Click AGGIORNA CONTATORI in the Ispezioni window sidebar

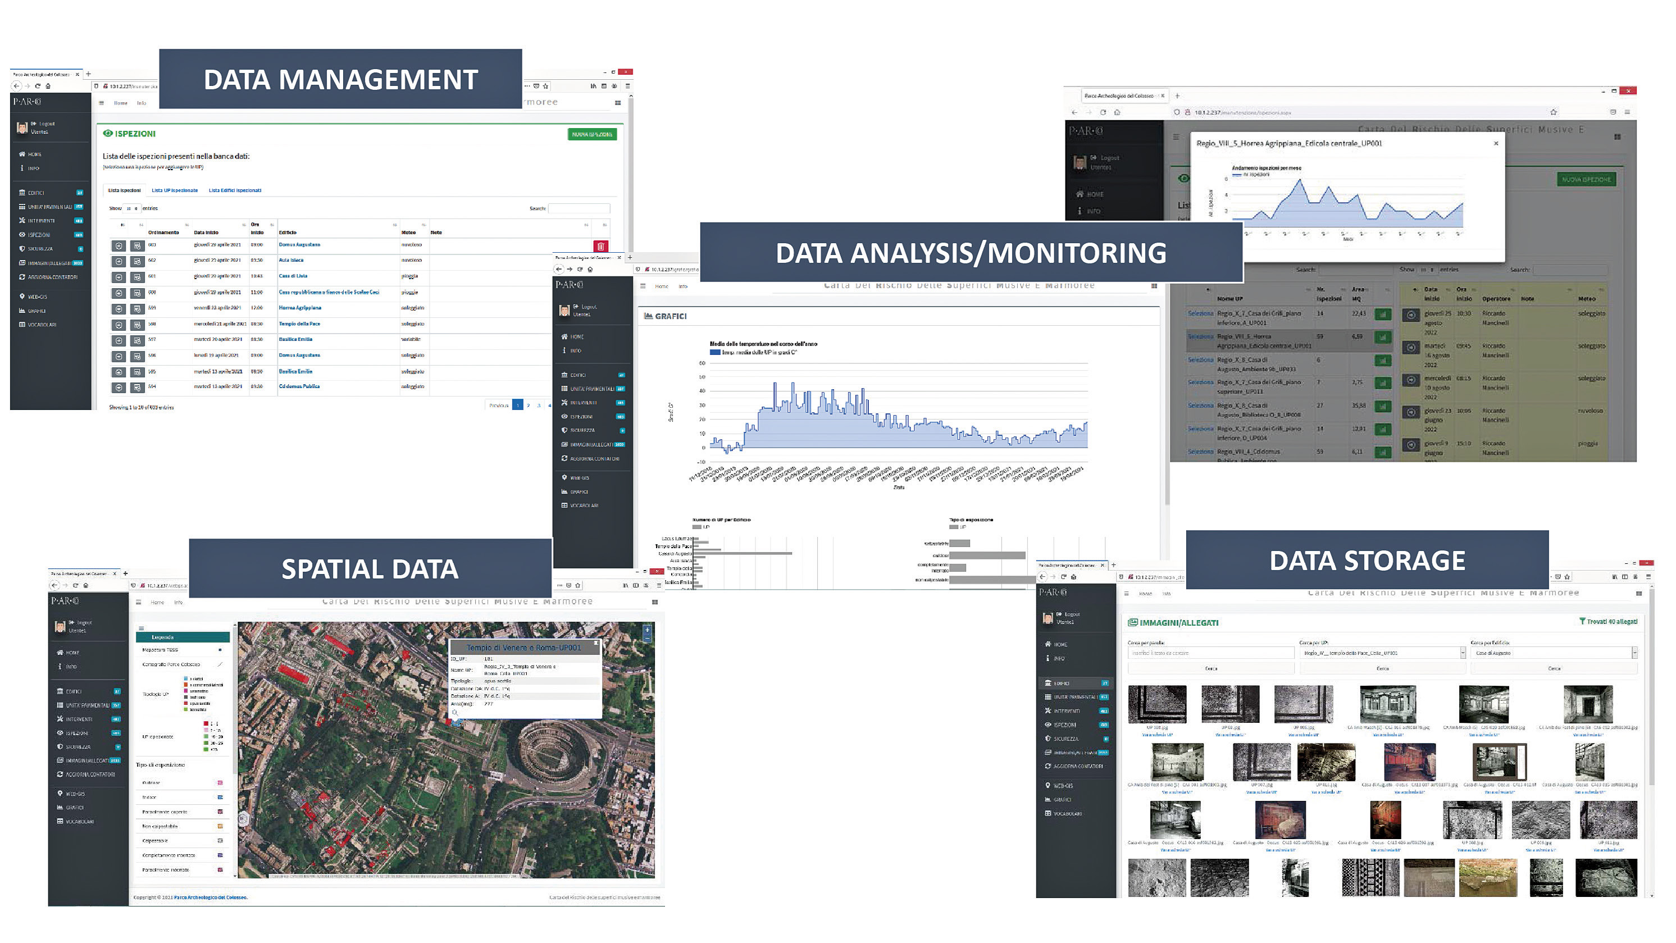tap(49, 277)
